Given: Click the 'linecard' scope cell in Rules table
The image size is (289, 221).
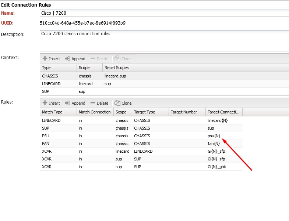Looking at the screenshot, I should pyautogui.click(x=123, y=151).
